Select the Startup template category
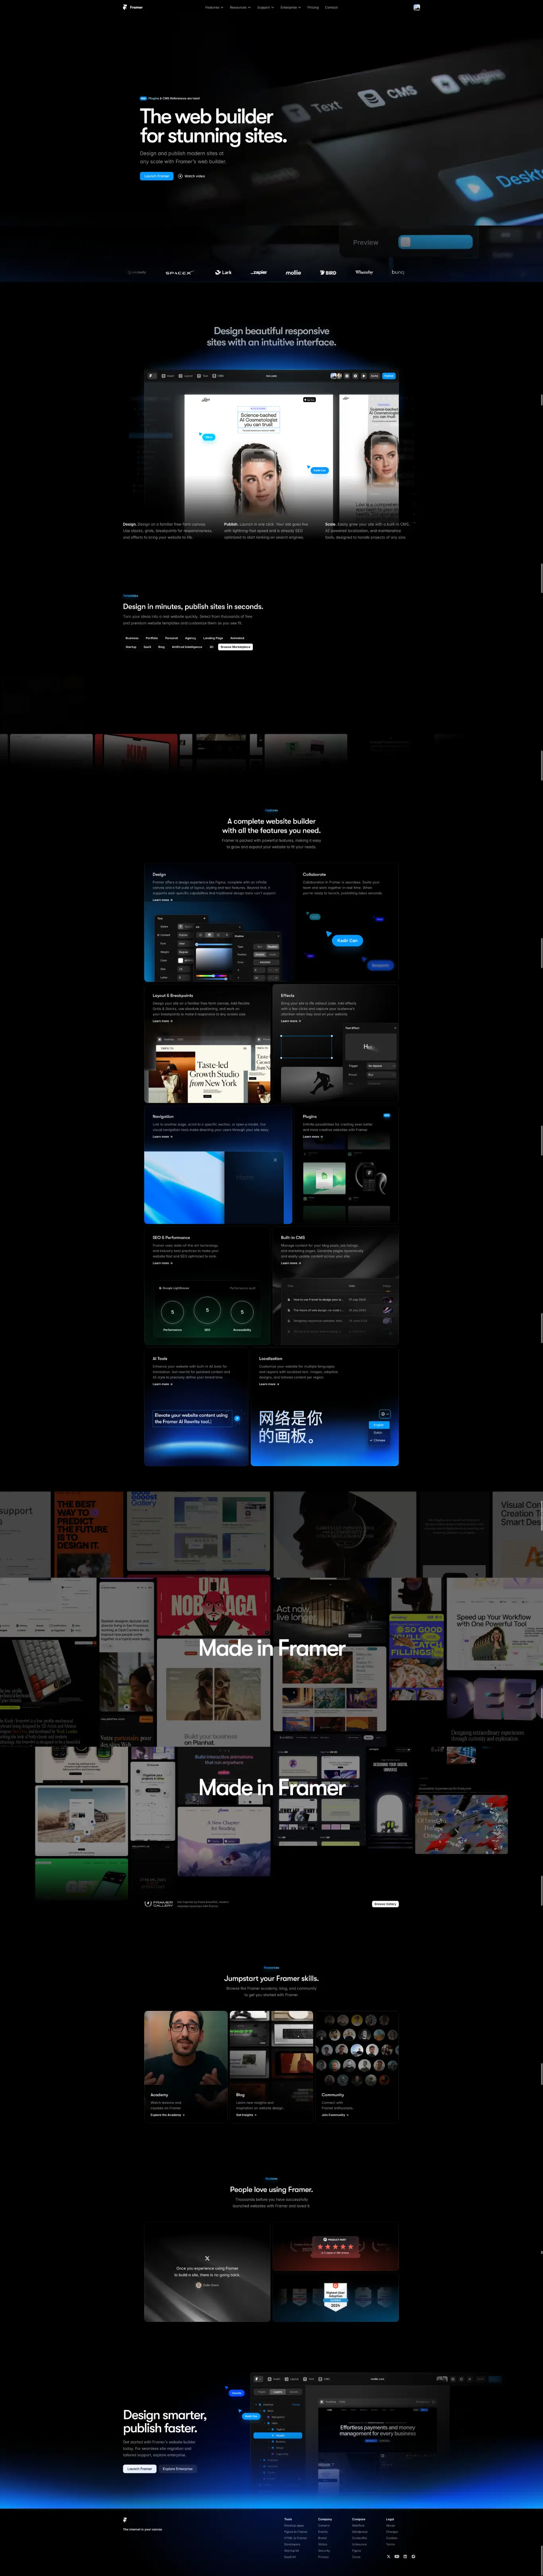The height and width of the screenshot is (2576, 543). pos(131,647)
